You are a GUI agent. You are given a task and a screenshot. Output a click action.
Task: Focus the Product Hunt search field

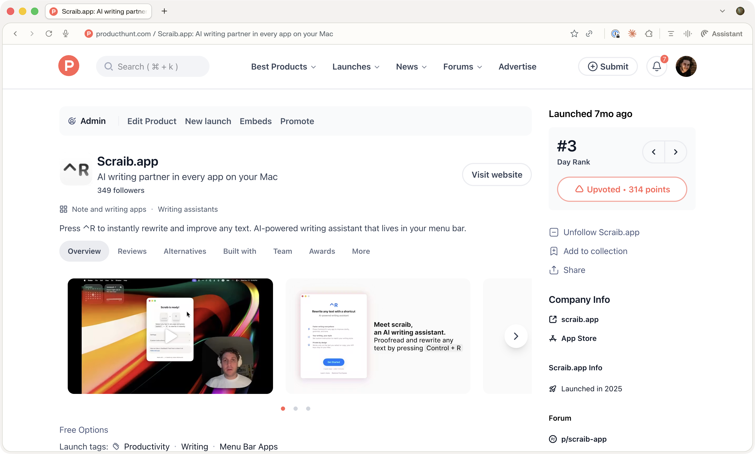pos(153,66)
